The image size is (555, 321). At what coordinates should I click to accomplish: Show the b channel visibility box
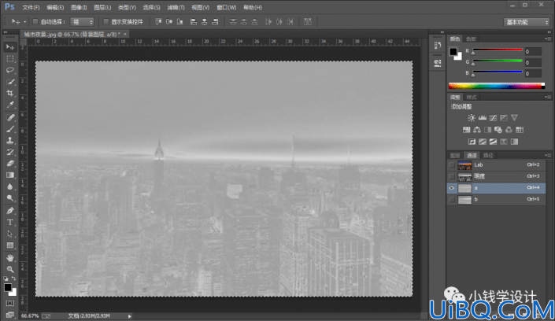pos(452,200)
